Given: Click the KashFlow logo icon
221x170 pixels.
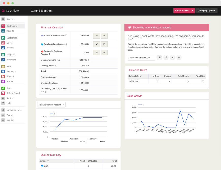Looking at the screenshot, I should pos(3,11).
